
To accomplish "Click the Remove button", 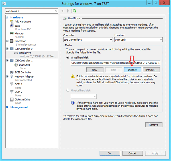I will coord(153,125).
